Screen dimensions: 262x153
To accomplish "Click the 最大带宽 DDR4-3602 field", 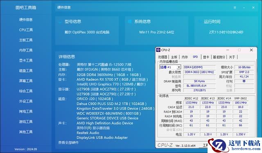I will tap(199, 72).
